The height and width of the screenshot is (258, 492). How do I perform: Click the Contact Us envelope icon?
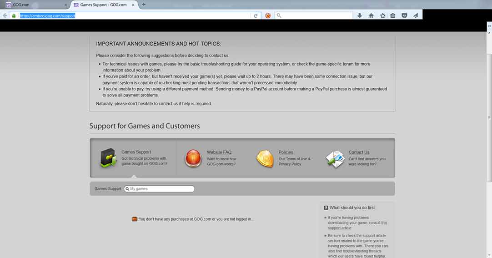(x=335, y=159)
